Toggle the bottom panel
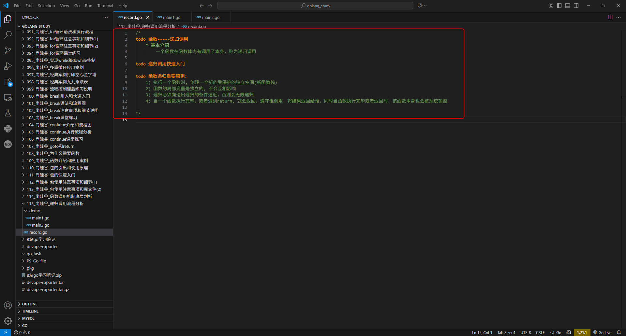The image size is (626, 336). (x=568, y=6)
